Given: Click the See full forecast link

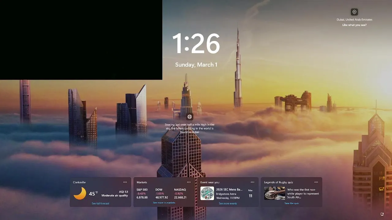Looking at the screenshot, I should click(x=100, y=204).
